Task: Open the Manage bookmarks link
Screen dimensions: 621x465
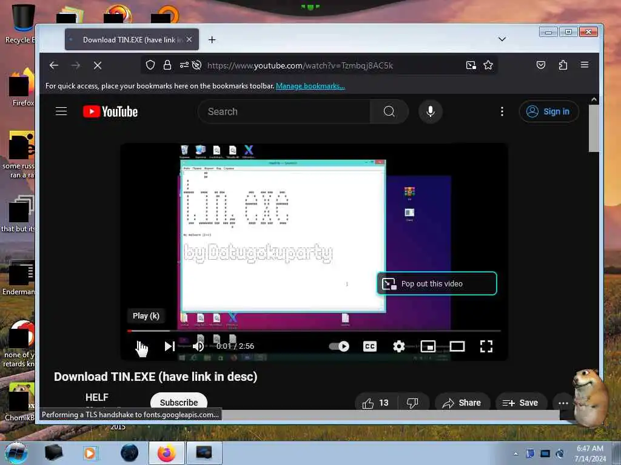Action: [310, 86]
